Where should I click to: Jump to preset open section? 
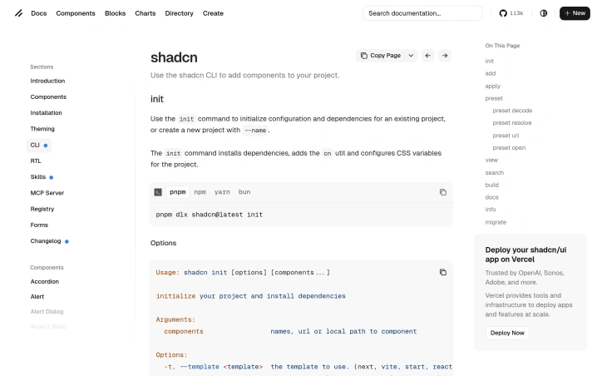click(x=509, y=148)
